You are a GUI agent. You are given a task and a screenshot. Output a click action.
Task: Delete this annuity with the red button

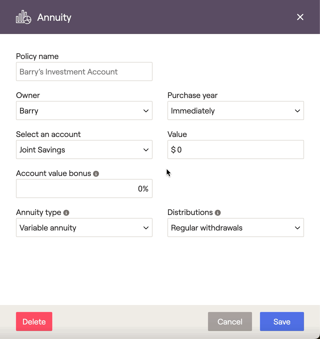34,321
